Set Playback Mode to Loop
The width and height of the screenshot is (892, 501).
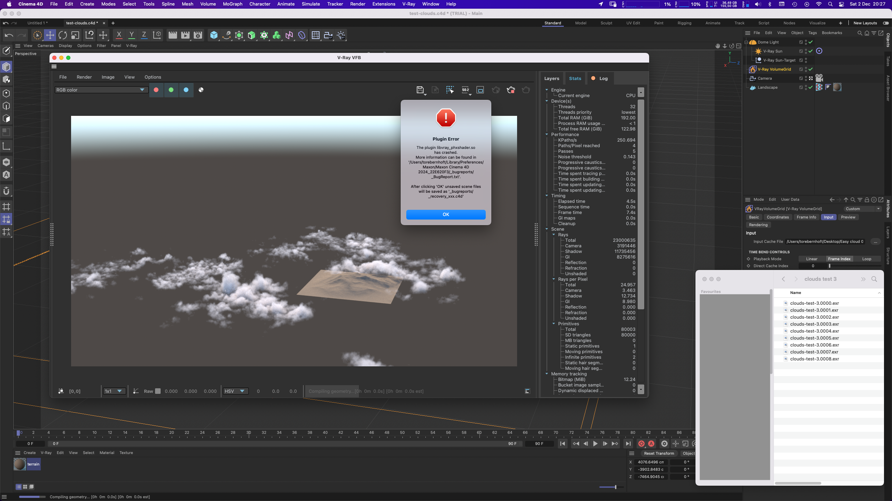click(867, 259)
